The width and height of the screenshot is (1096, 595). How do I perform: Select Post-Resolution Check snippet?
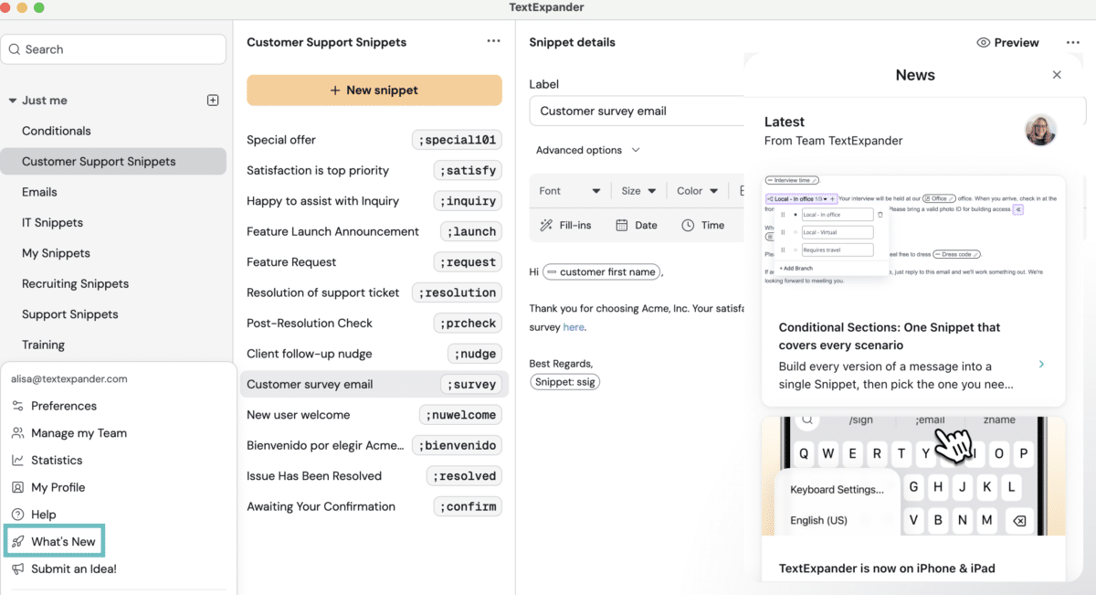point(374,323)
